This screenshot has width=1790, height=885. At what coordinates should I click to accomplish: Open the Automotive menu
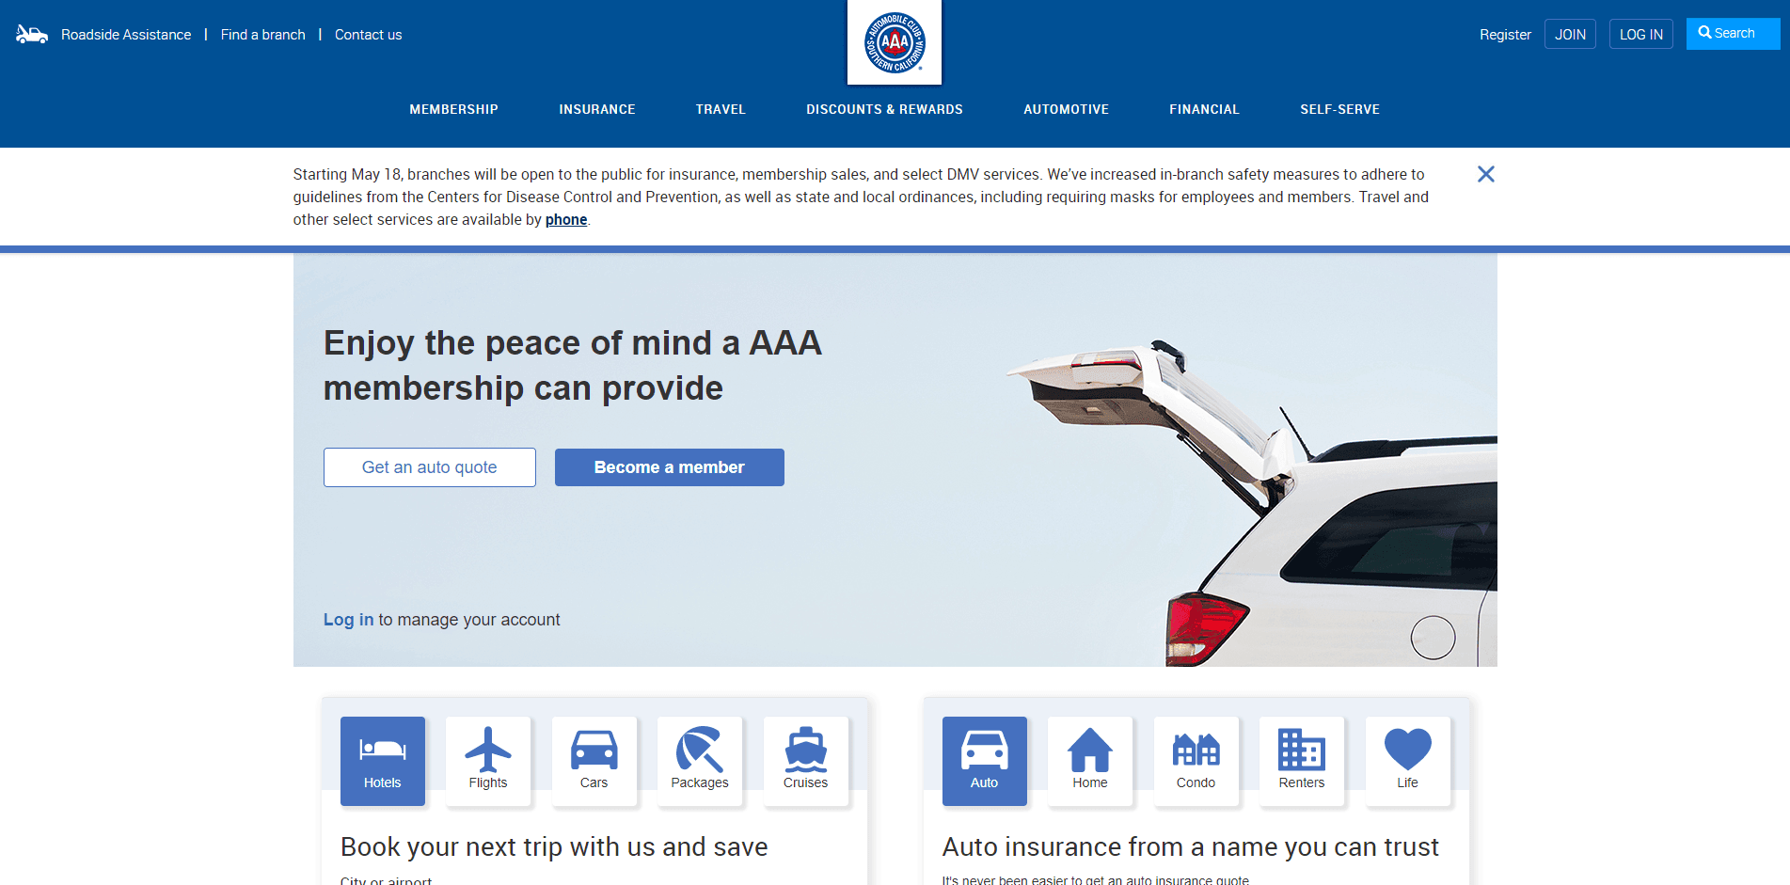click(x=1067, y=109)
